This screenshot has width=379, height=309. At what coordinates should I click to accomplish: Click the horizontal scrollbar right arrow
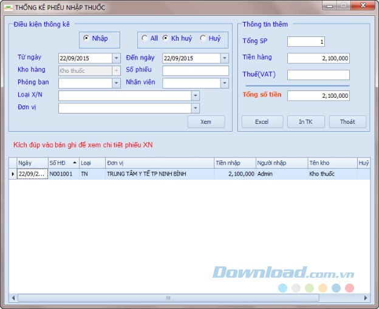click(x=366, y=298)
